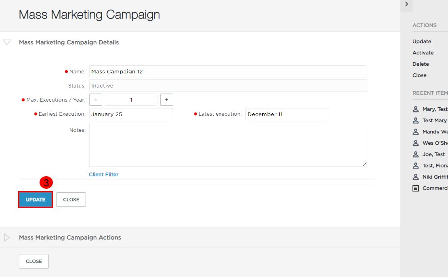Click the person icon beside Test Mary
Viewport: 448px width, 277px height.
[416, 121]
